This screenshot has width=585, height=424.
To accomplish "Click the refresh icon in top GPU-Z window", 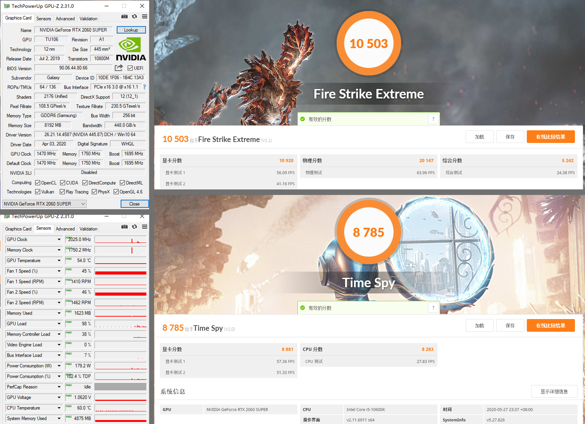I will 135,17.
